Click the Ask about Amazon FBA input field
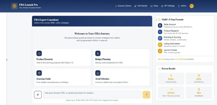The width and height of the screenshot is (217, 105). pos(92,95)
